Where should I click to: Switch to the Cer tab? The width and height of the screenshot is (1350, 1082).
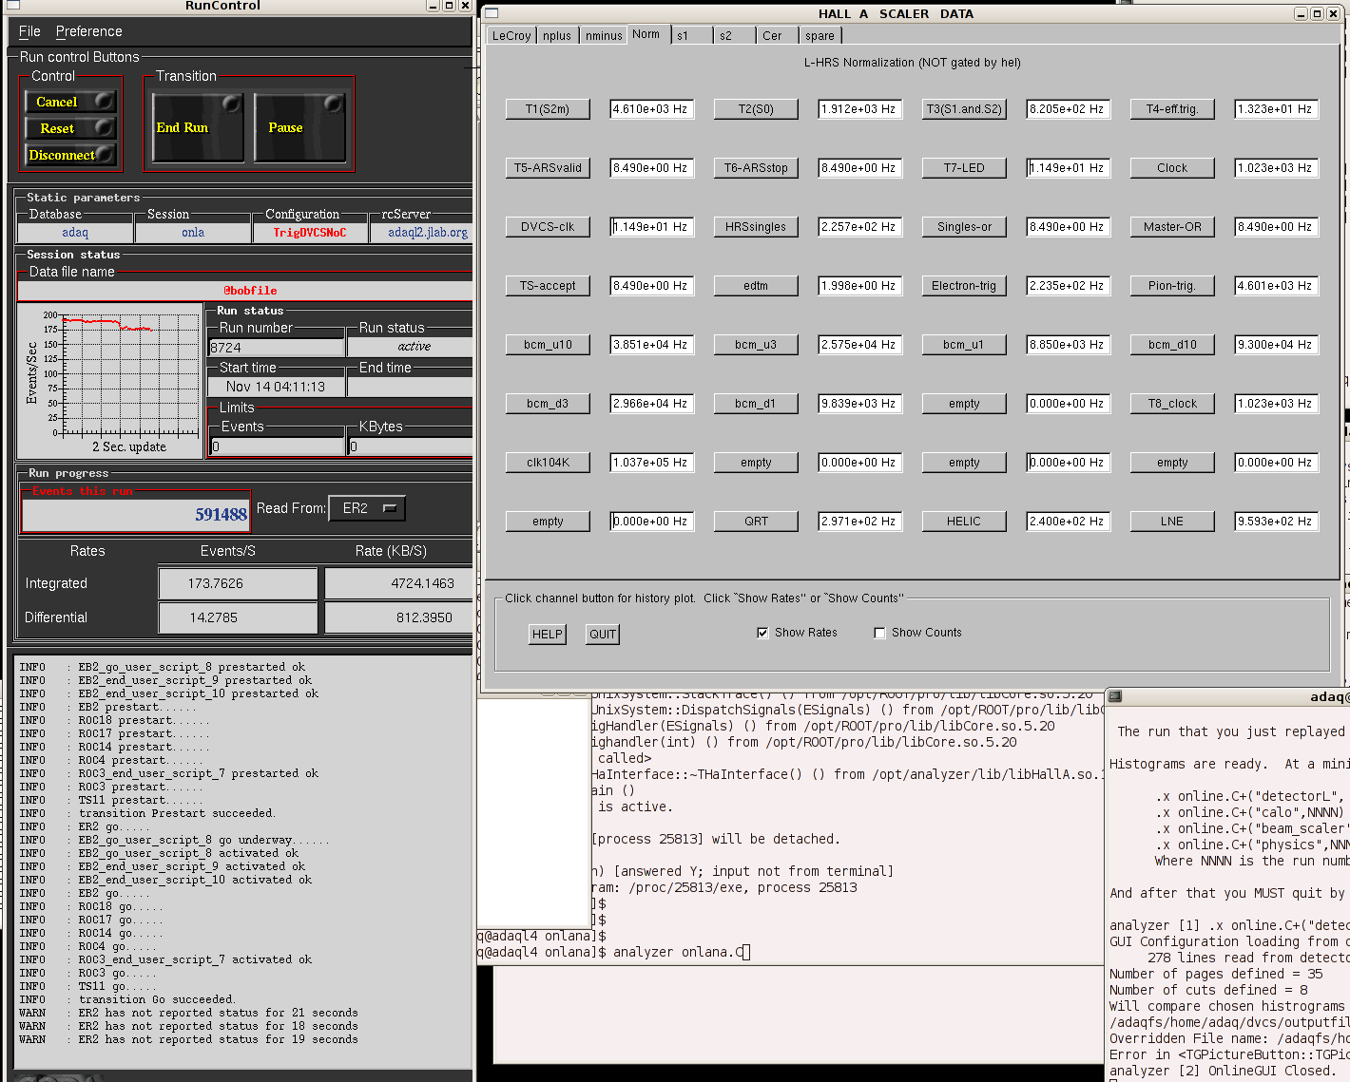778,35
